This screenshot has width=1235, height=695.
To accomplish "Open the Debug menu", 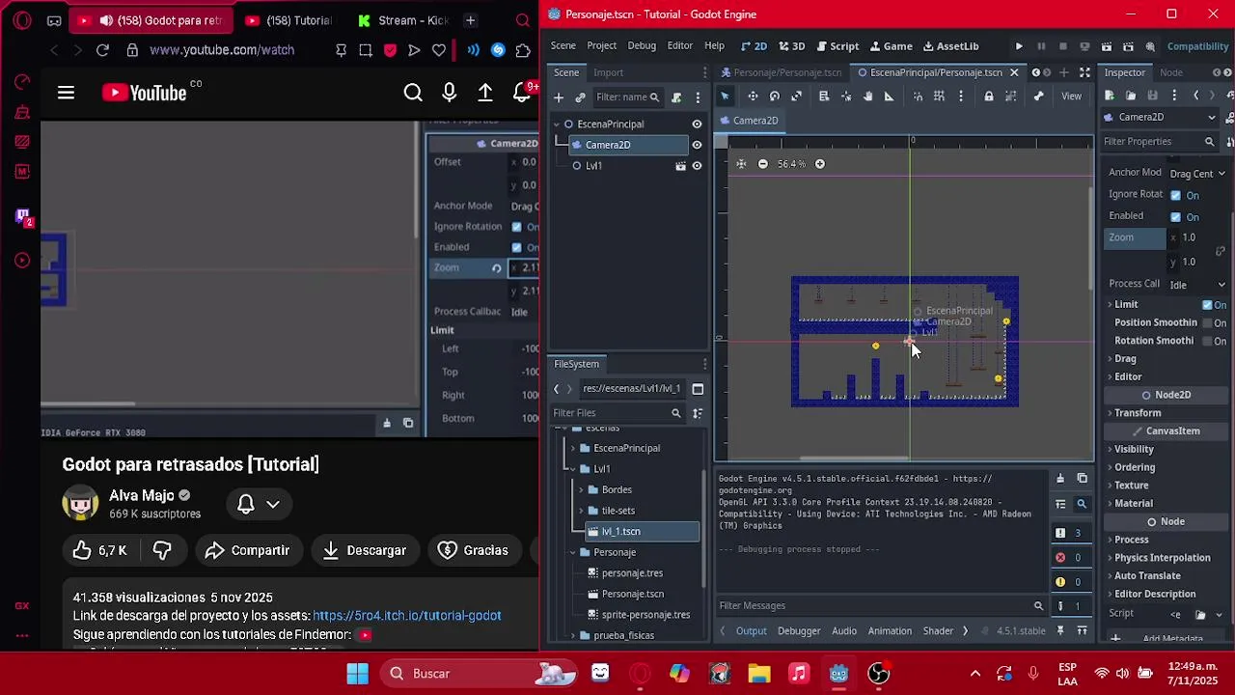I will [642, 46].
